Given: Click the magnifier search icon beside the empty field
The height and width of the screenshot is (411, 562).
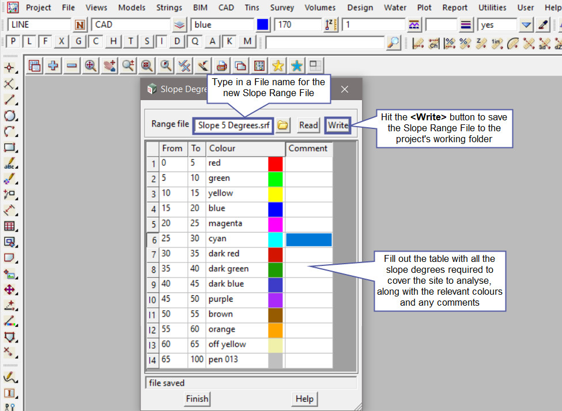Looking at the screenshot, I should [x=393, y=43].
